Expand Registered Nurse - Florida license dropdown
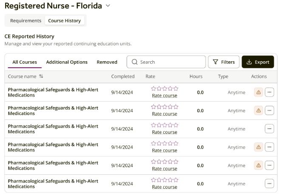 [x=108, y=6]
